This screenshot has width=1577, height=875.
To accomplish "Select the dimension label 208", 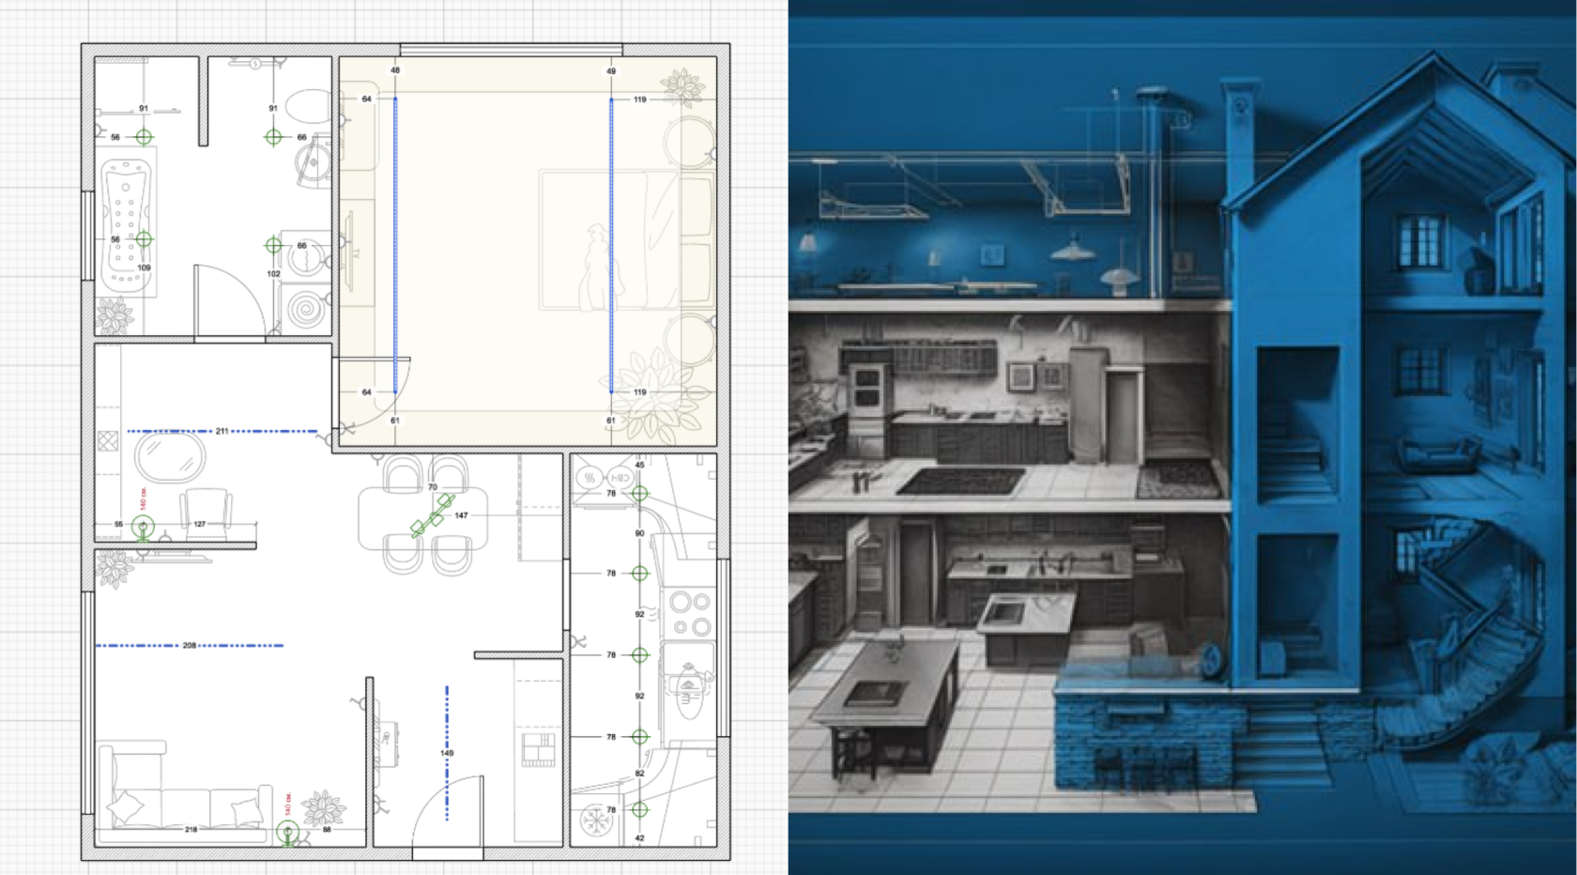I will (190, 646).
